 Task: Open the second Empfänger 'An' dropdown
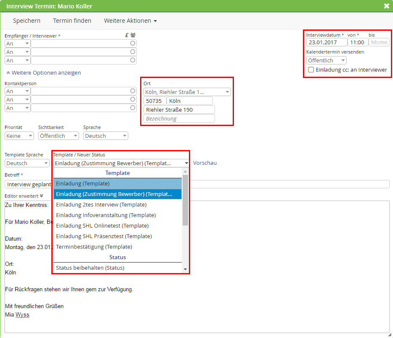coord(18,52)
